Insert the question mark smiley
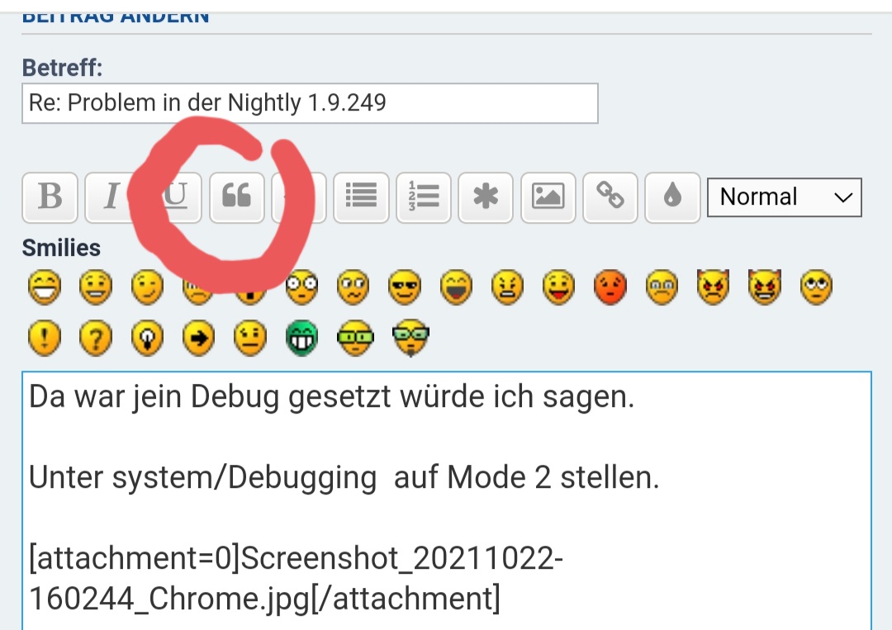 point(95,339)
